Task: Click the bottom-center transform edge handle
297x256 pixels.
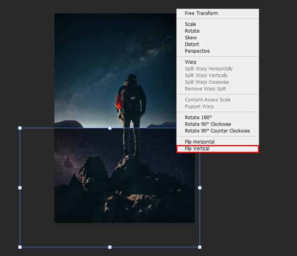Action: [x=110, y=247]
